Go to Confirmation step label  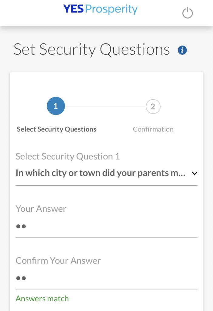coord(153,129)
